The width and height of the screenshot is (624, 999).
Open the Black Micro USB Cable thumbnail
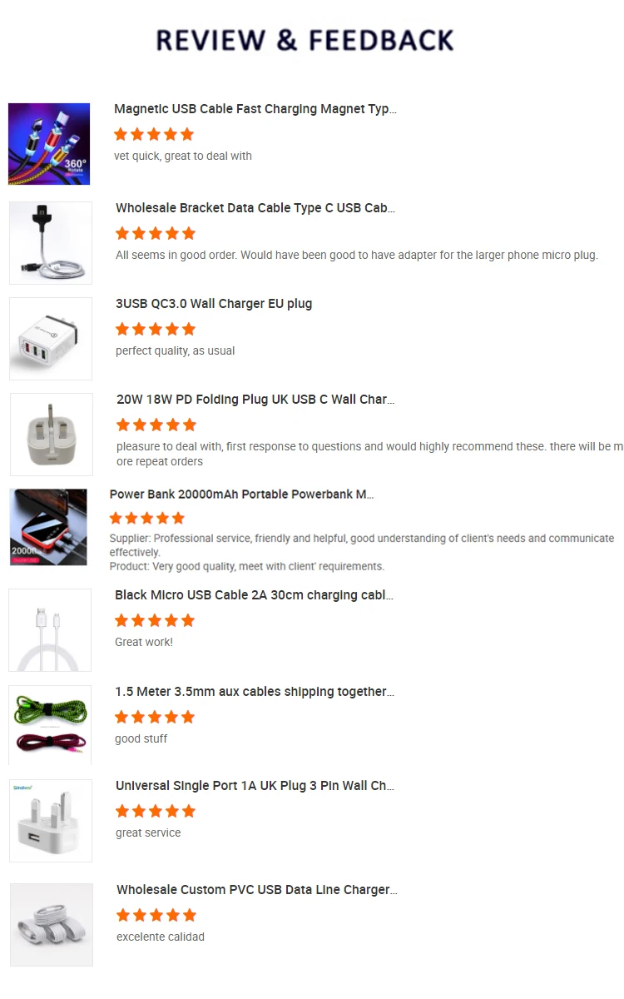(50, 630)
